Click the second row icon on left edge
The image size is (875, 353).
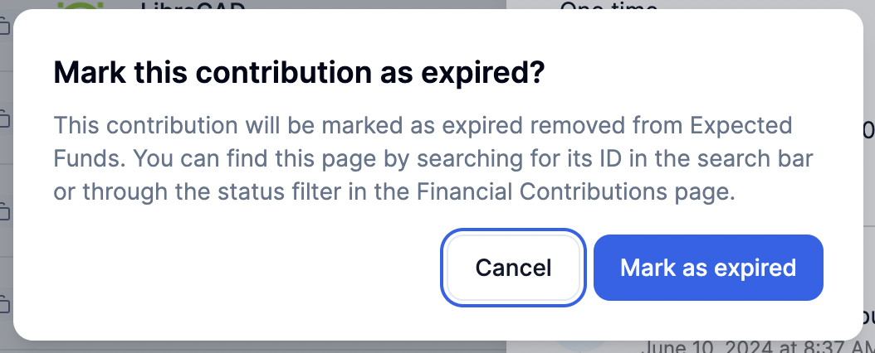(x=4, y=118)
